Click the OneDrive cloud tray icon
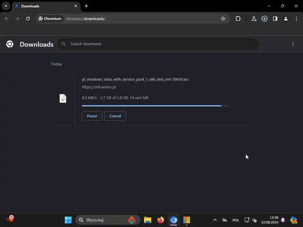This screenshot has height=227, width=303. pos(225,220)
